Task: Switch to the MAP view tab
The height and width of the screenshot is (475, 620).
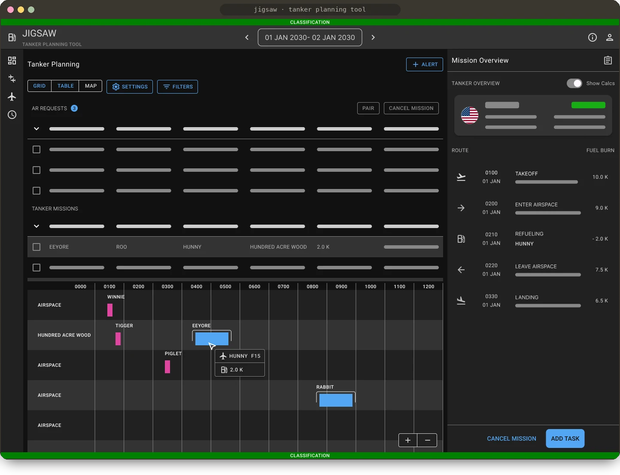Action: coord(91,86)
